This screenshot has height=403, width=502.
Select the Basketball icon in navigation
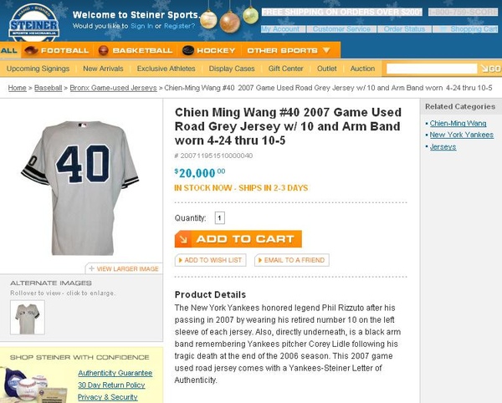[103, 50]
